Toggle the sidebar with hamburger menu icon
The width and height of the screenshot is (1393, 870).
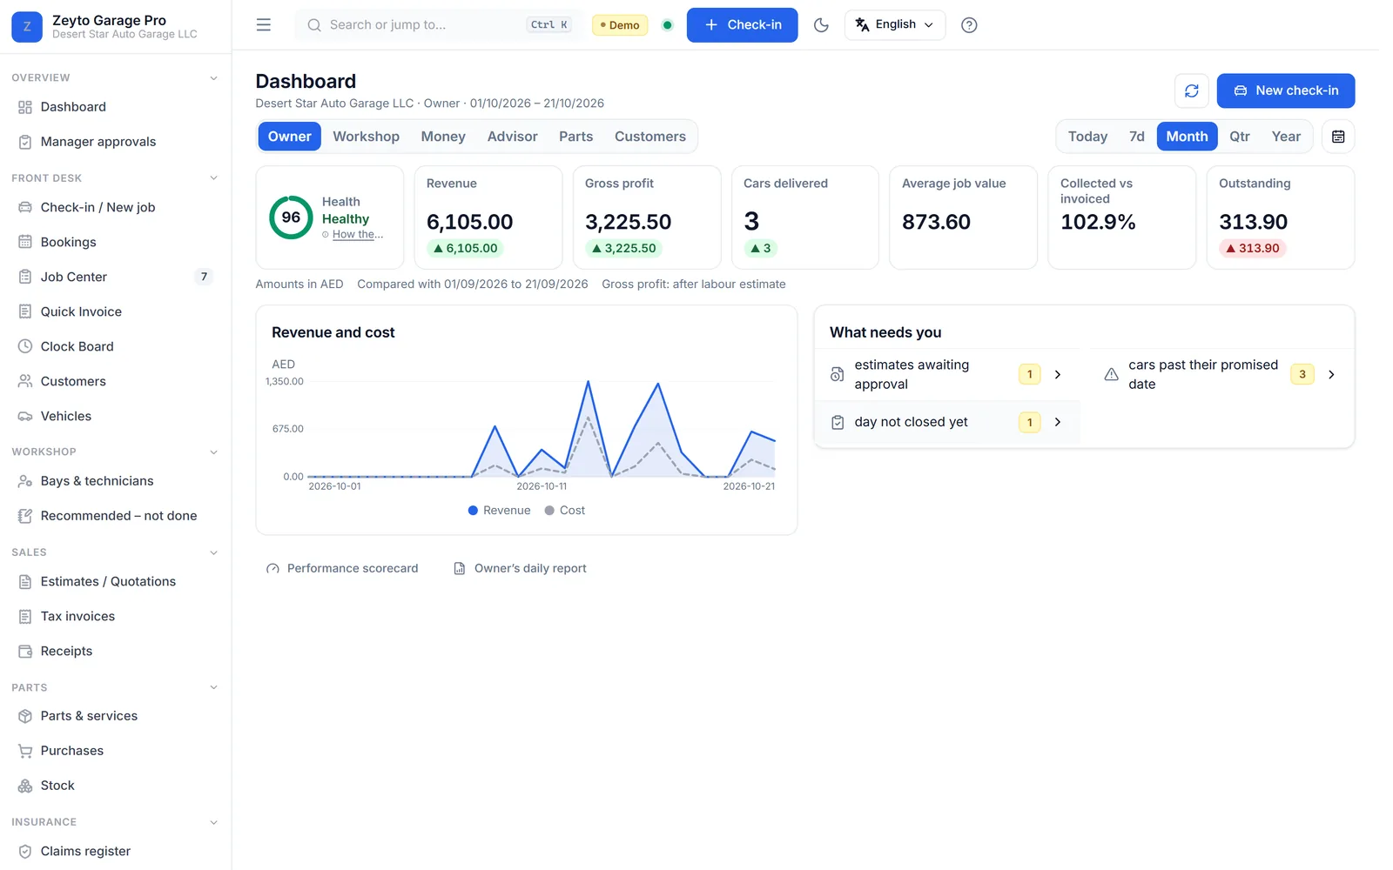coord(263,25)
